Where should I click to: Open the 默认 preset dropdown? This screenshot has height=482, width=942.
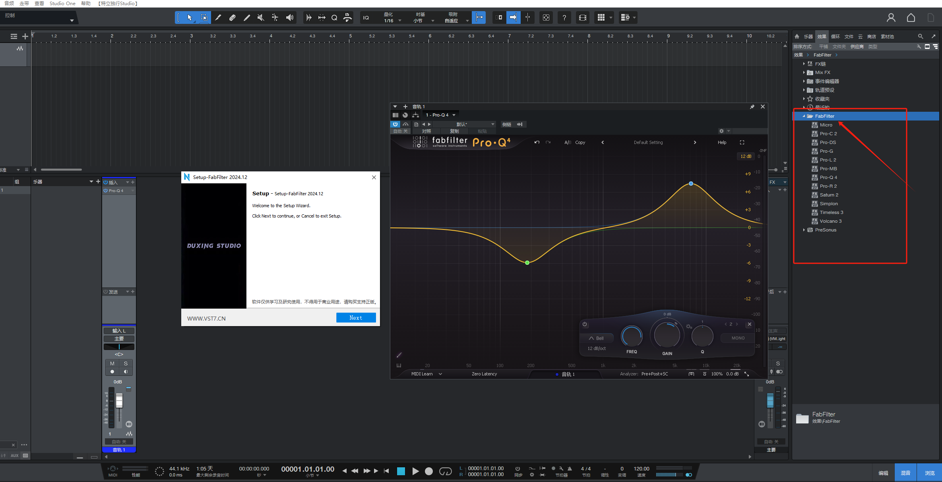pyautogui.click(x=464, y=124)
